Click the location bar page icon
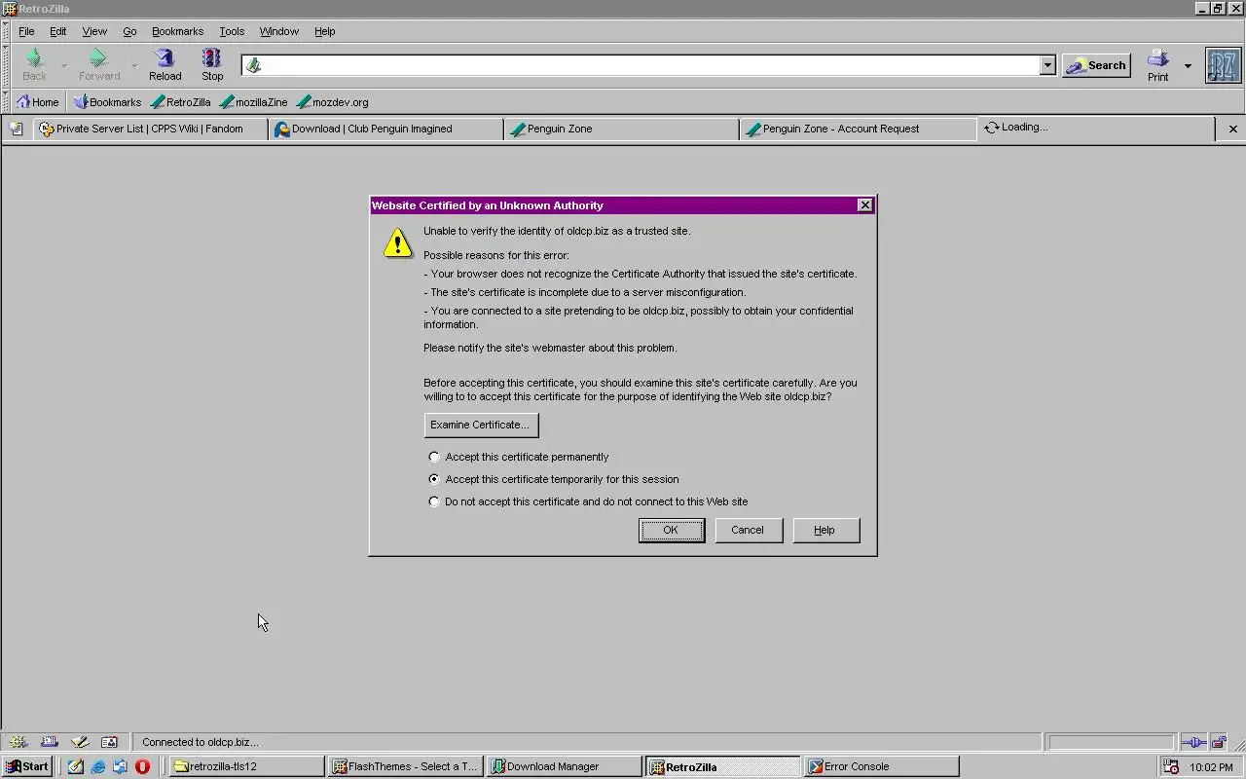 pyautogui.click(x=254, y=65)
